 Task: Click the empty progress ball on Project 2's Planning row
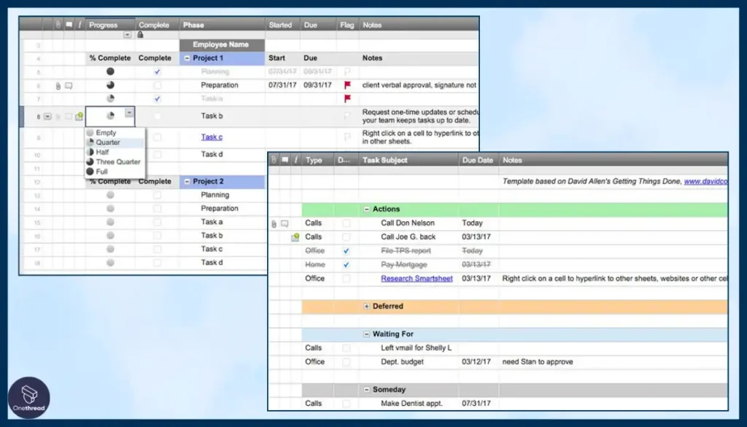coord(110,195)
